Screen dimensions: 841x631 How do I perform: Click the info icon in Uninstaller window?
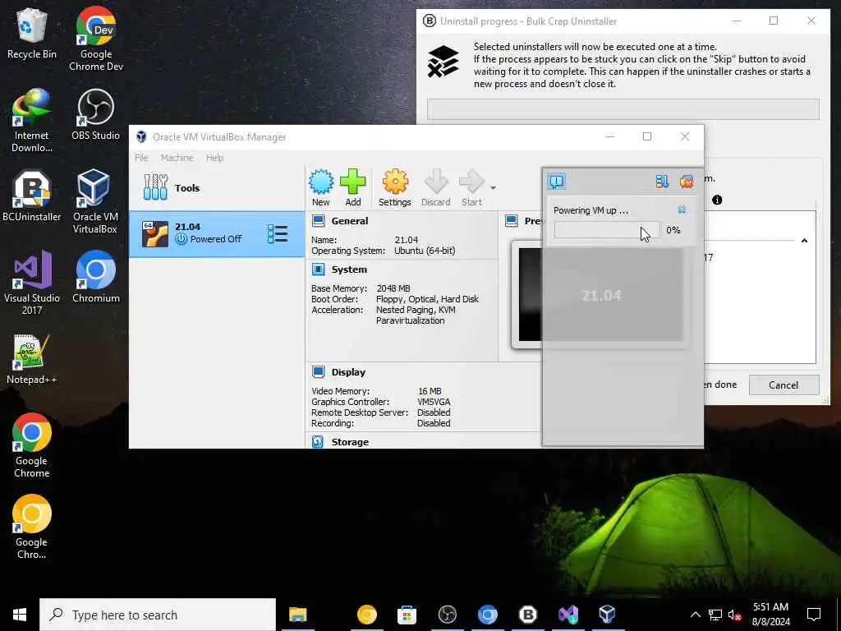(716, 200)
